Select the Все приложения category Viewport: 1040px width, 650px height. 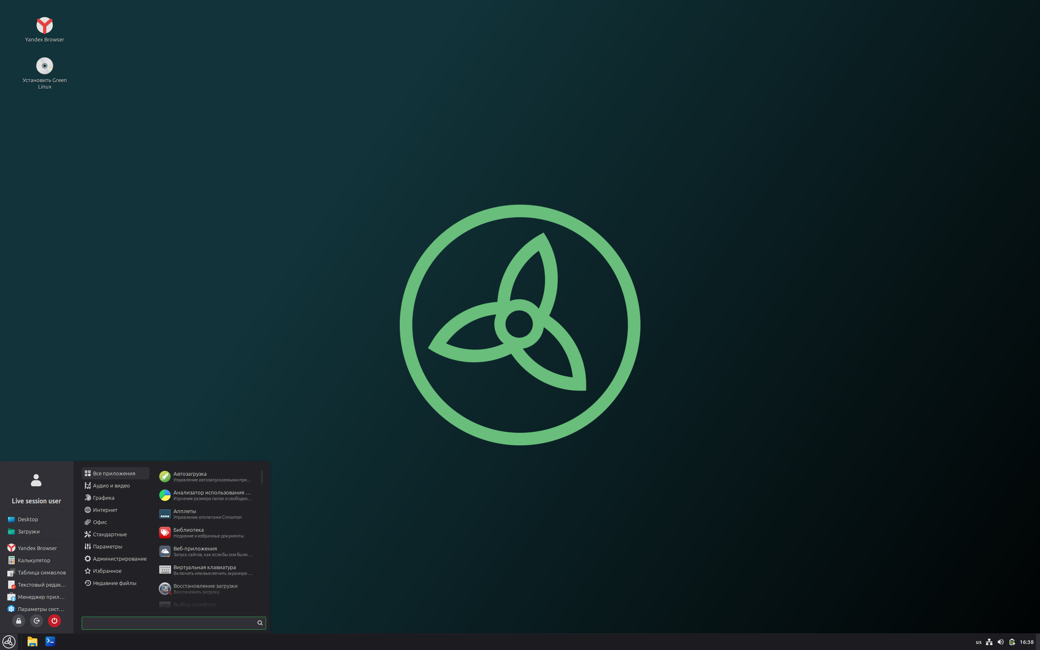116,473
